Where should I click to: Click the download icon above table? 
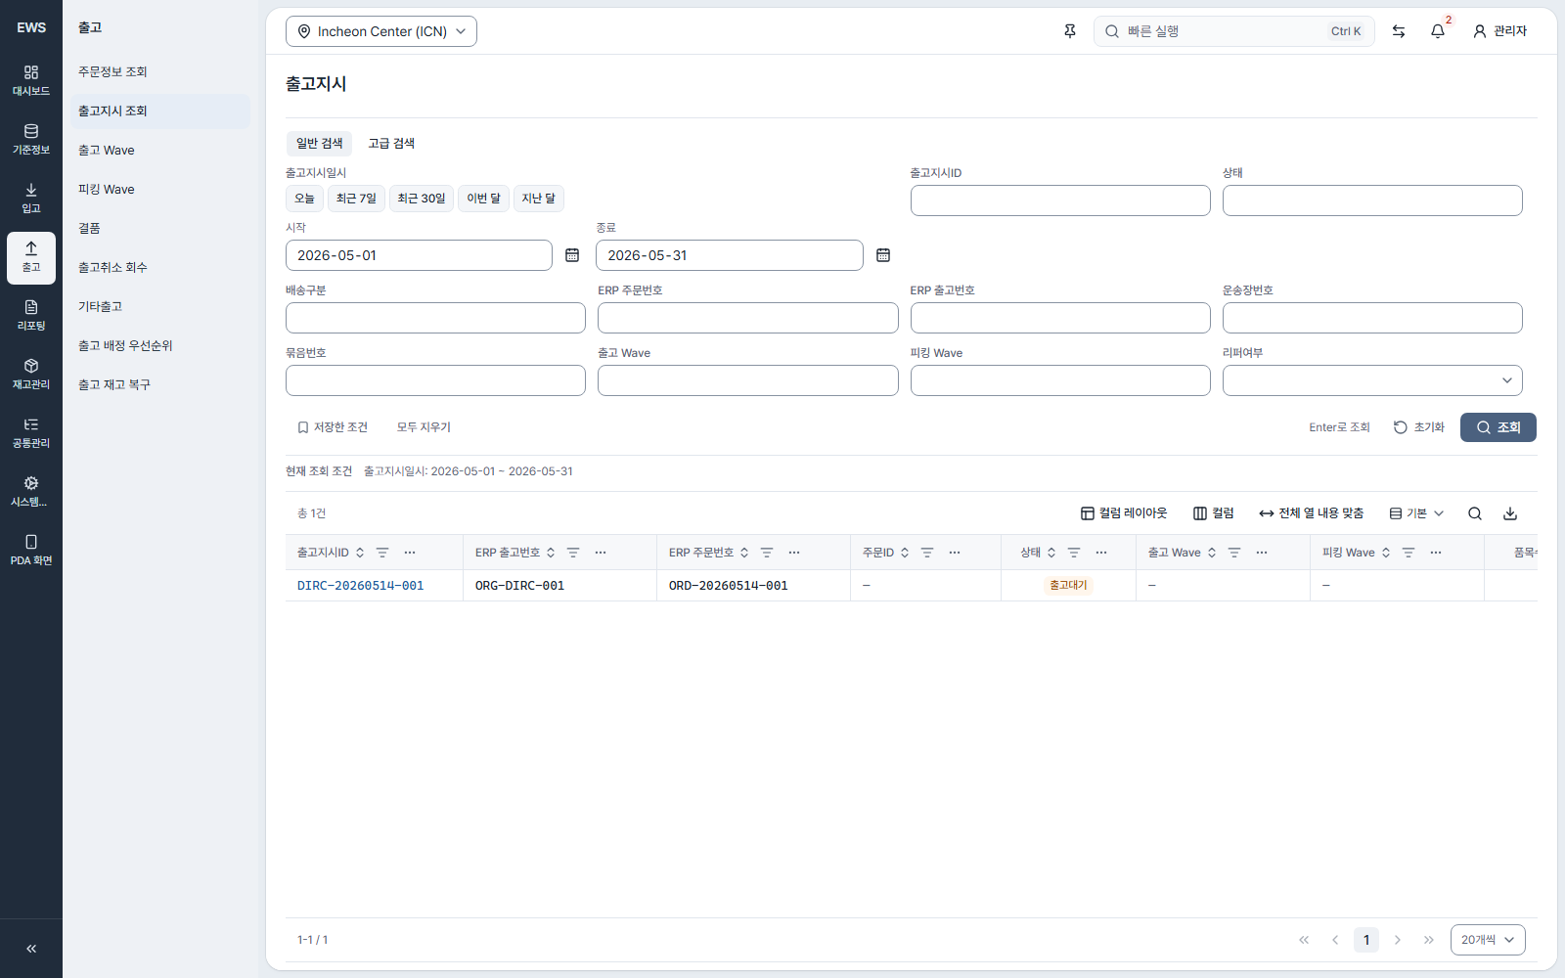(1510, 513)
